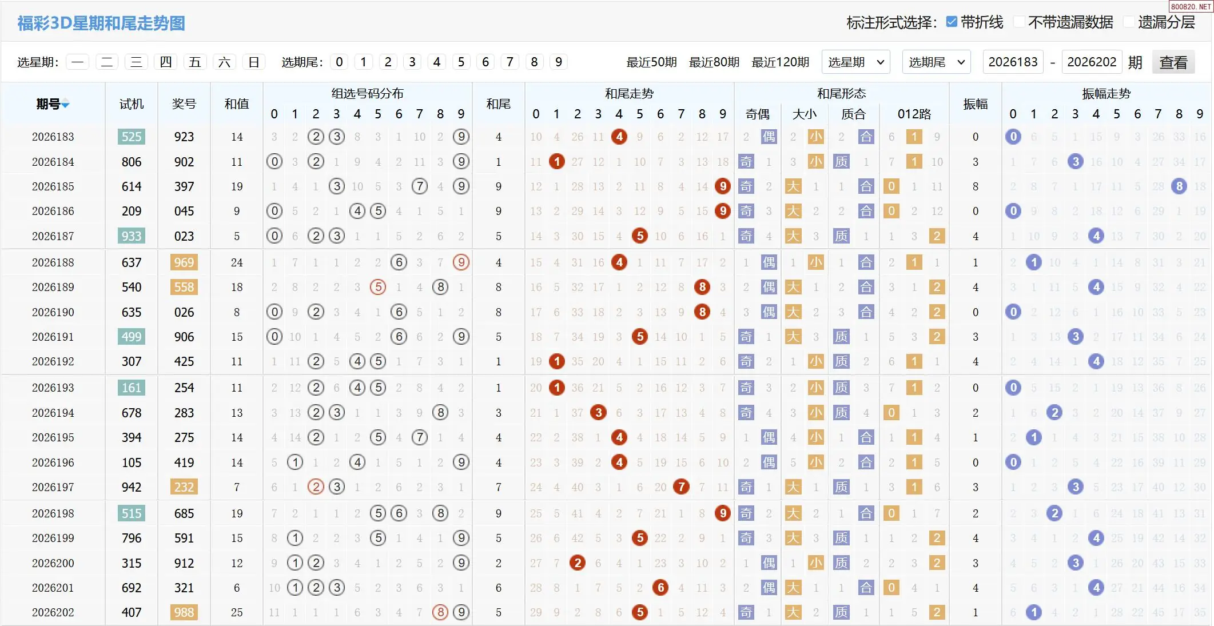
Task: Show the 最近80期 results
Action: 714,62
